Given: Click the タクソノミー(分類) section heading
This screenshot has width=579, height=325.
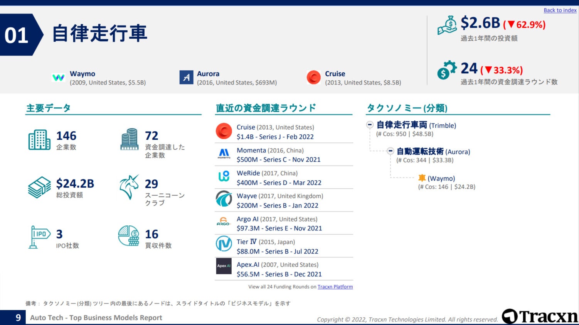Looking at the screenshot, I should click(407, 108).
